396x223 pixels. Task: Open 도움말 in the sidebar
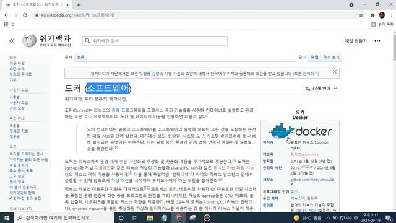tap(15, 126)
